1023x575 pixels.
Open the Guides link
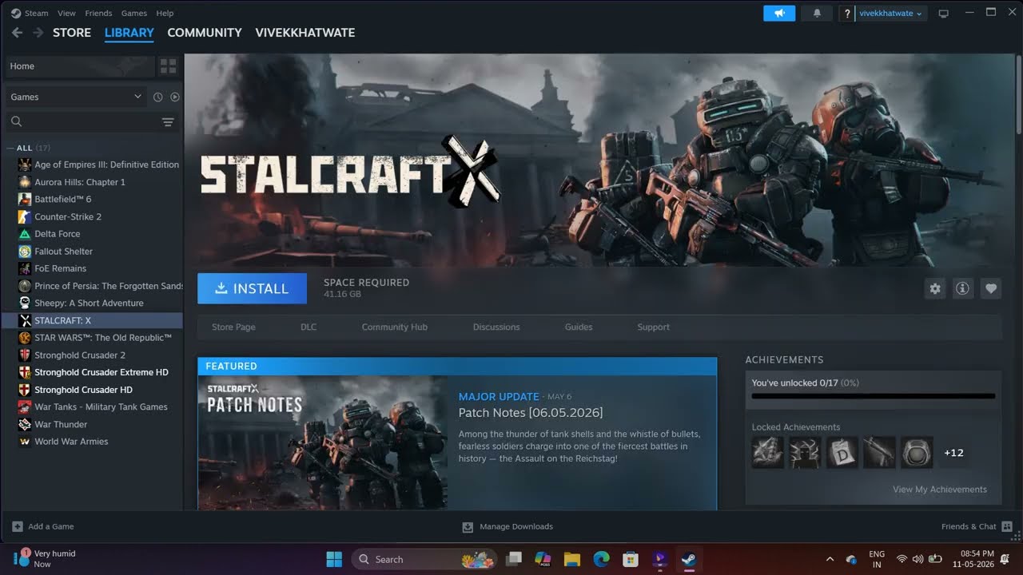tap(579, 327)
